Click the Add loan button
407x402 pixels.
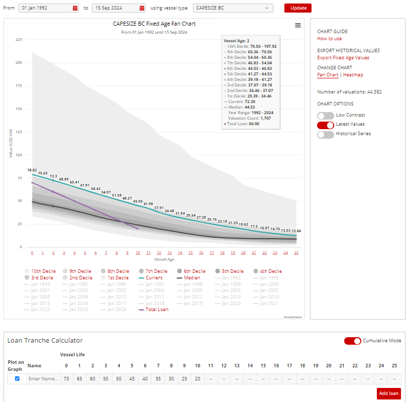point(388,393)
